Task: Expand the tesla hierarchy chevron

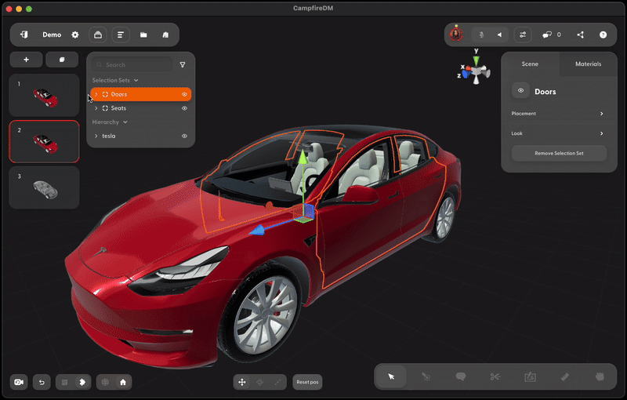Action: [96, 136]
